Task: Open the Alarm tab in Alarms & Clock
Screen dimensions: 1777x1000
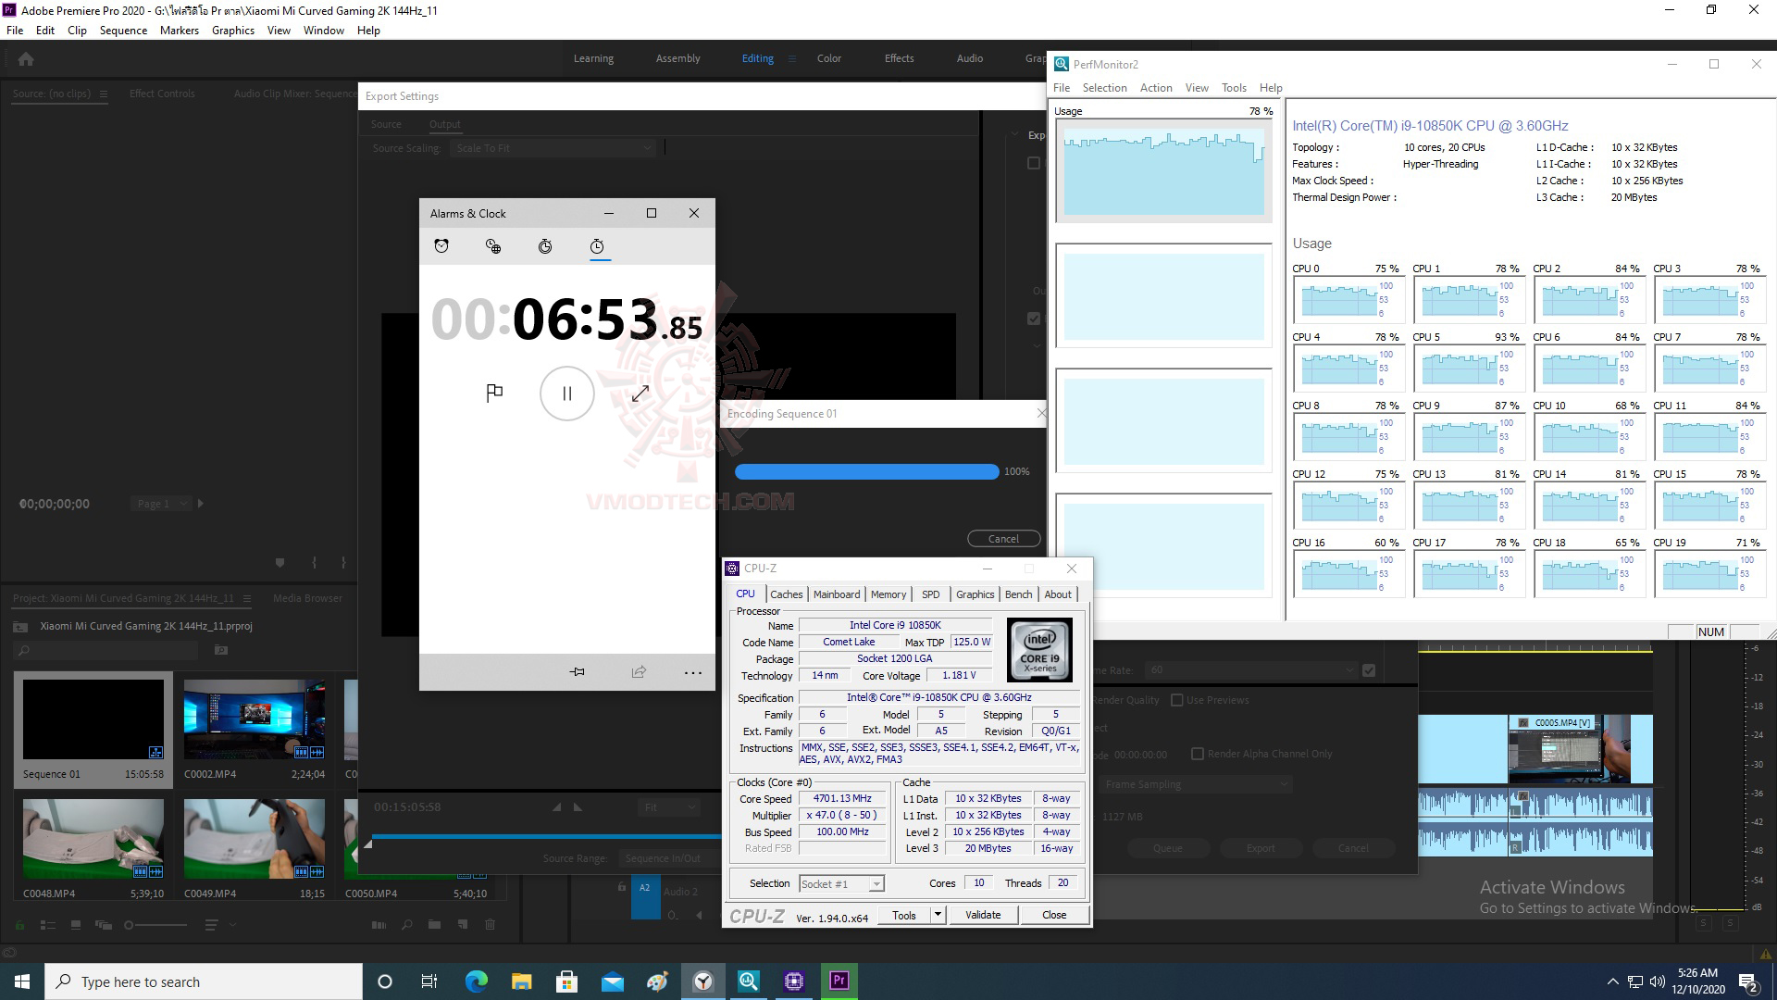Action: [x=441, y=246]
